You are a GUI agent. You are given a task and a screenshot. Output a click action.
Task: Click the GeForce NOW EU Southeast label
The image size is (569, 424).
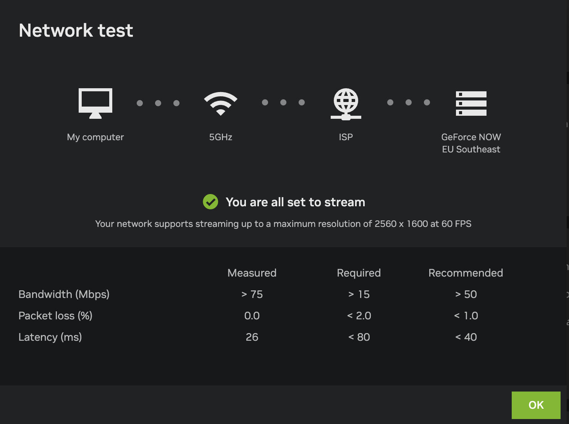[471, 143]
